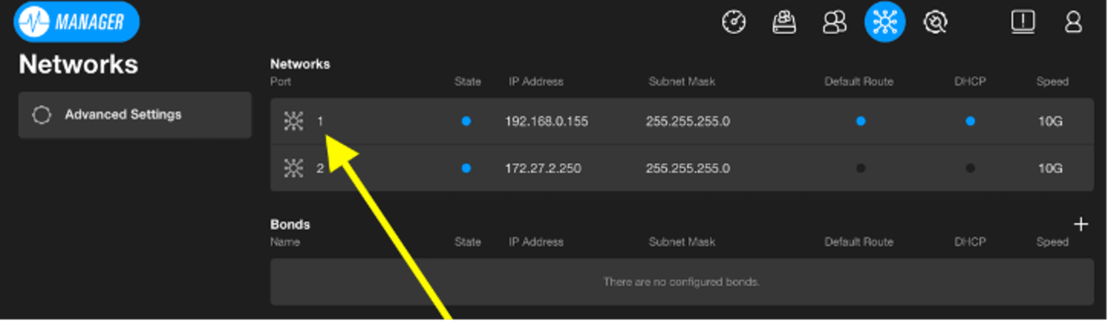The width and height of the screenshot is (1108, 321).
Task: Open the users group icon
Action: point(834,22)
